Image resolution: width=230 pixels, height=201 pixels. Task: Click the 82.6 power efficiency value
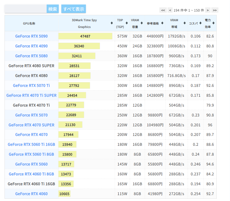point(210,36)
